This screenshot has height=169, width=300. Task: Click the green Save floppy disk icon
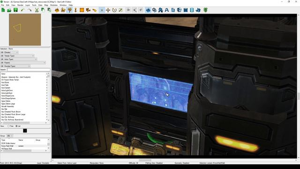coord(15,10)
